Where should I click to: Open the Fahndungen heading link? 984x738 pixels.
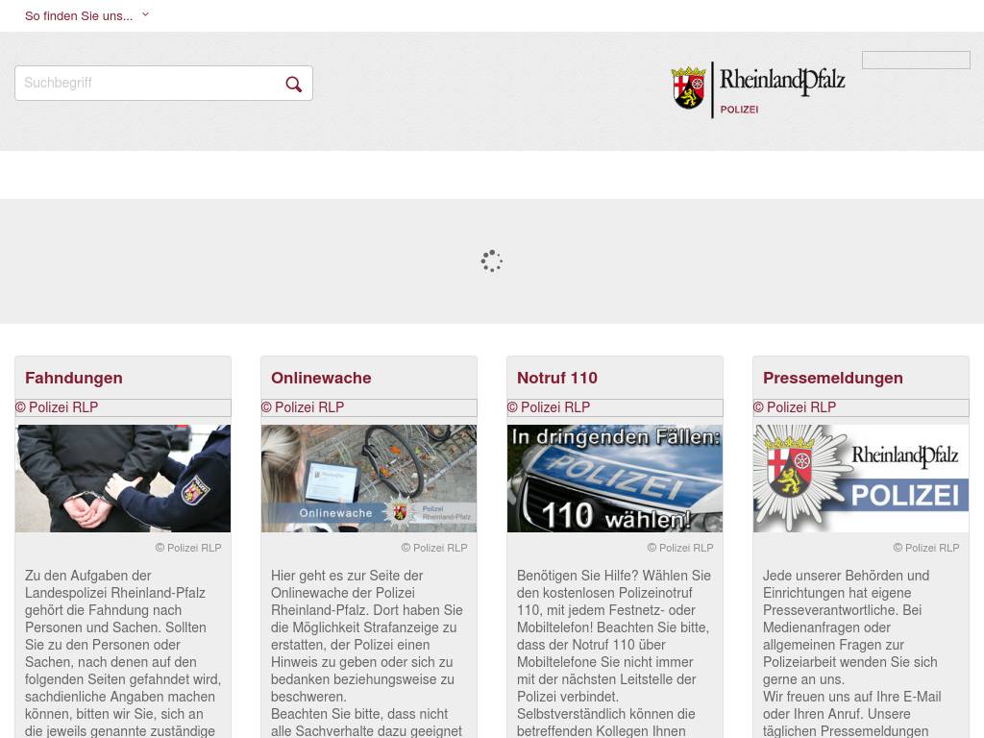click(x=74, y=378)
